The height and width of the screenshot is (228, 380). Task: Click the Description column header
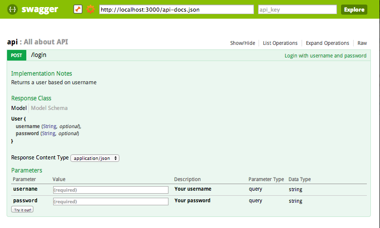(187, 179)
